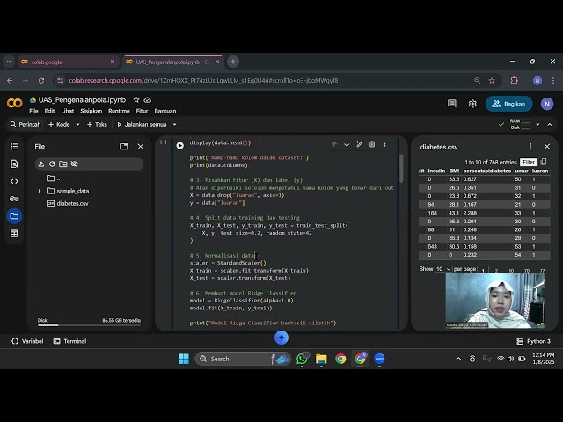Open Colab settings gear icon
The image size is (563, 422).
coord(472,104)
